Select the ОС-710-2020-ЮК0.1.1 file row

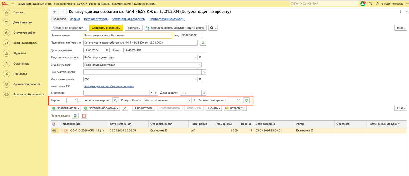coord(87,130)
